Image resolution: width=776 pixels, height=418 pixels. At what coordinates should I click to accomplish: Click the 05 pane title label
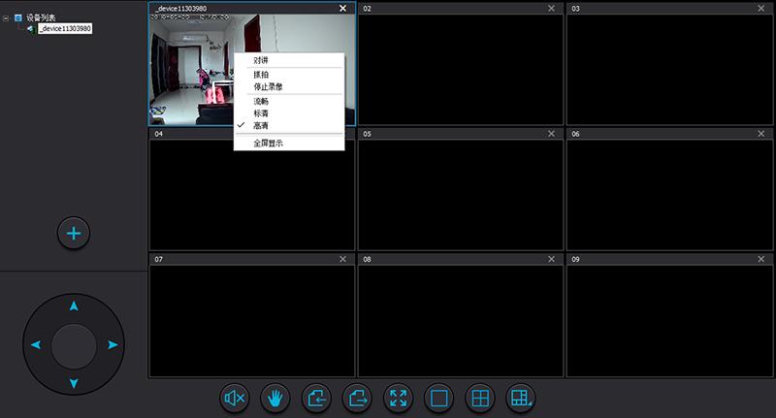(368, 134)
